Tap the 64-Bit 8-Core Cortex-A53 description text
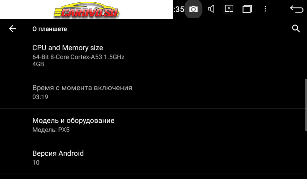307x179 pixels. 78,57
